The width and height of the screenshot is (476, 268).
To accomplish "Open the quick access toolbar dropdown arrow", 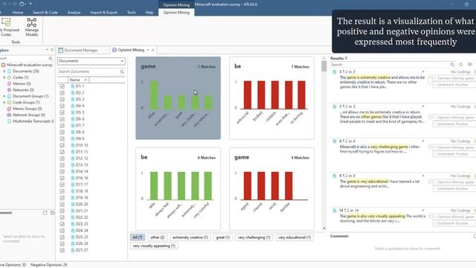I will coord(30,4).
